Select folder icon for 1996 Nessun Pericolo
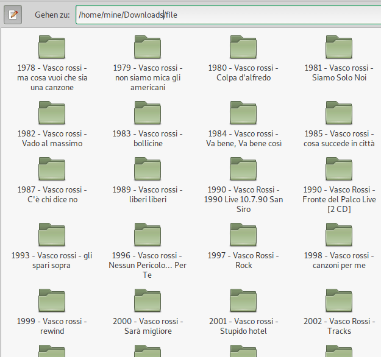381x357 pixels. click(x=148, y=235)
